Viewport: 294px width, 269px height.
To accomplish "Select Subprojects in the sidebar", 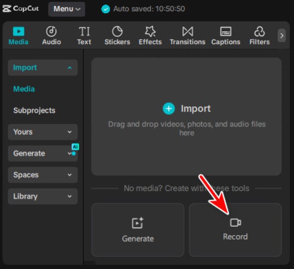I will tap(34, 110).
